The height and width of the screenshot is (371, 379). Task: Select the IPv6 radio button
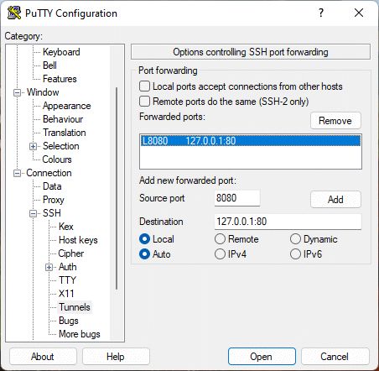pyautogui.click(x=295, y=254)
